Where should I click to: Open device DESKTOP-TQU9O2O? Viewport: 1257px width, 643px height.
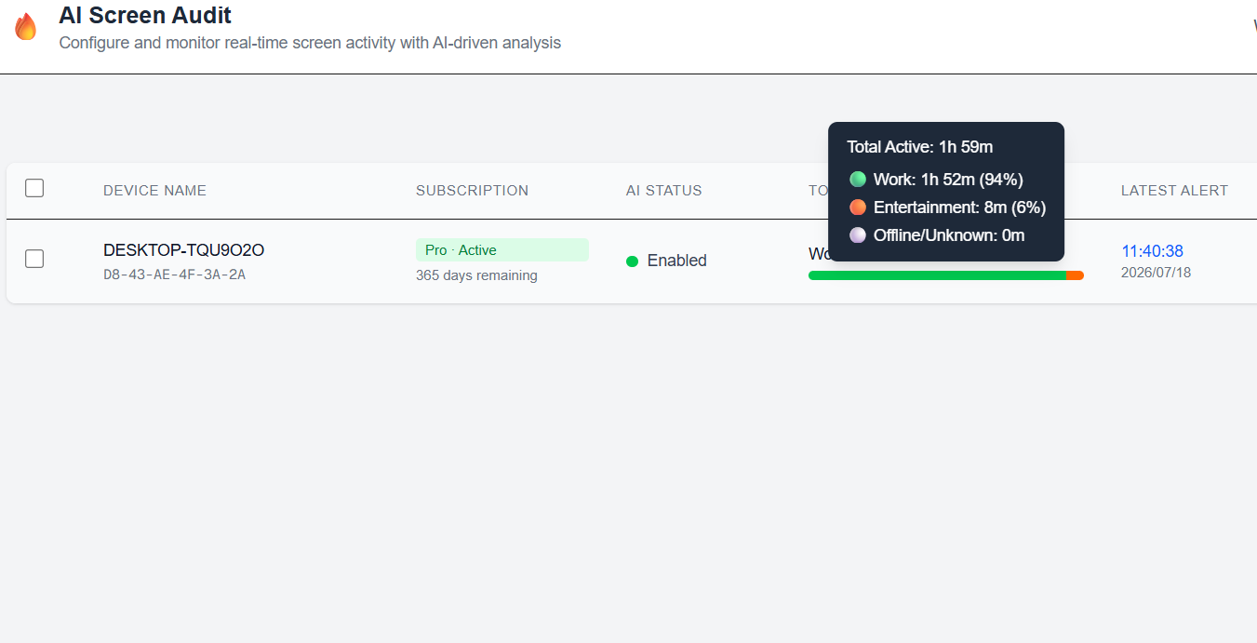(x=184, y=250)
